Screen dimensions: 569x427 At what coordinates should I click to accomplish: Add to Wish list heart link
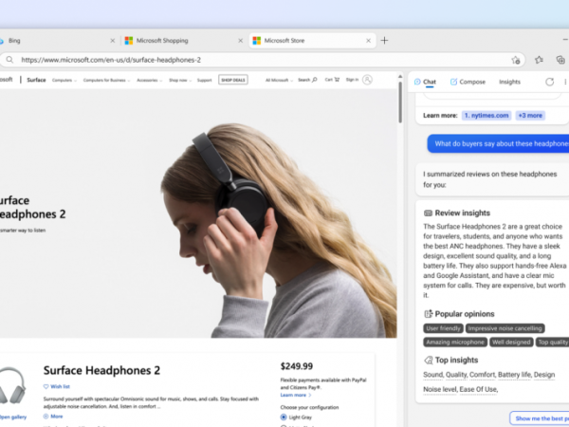click(x=57, y=387)
